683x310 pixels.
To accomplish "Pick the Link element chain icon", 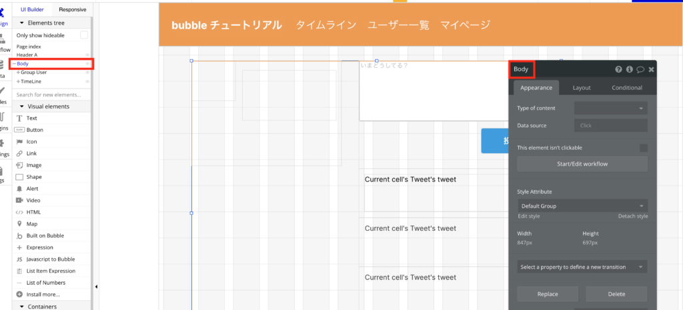I will point(19,153).
